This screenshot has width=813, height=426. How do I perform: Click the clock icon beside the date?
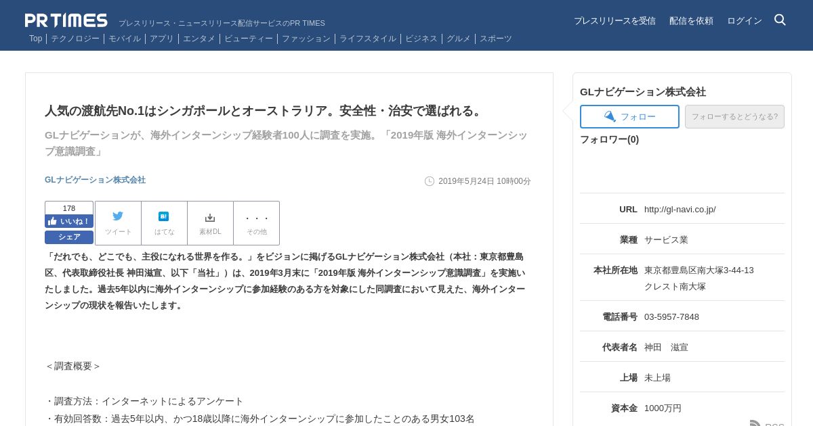[430, 181]
